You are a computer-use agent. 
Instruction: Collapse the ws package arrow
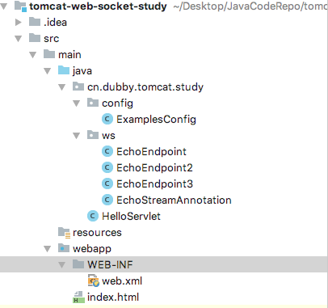77,136
